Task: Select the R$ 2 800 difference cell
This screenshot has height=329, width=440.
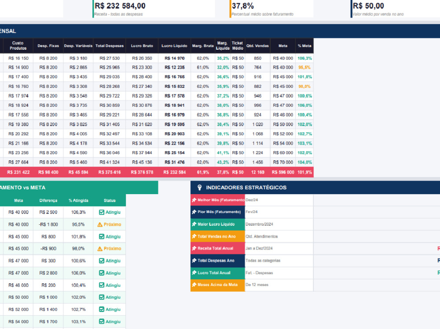Action: (48, 273)
